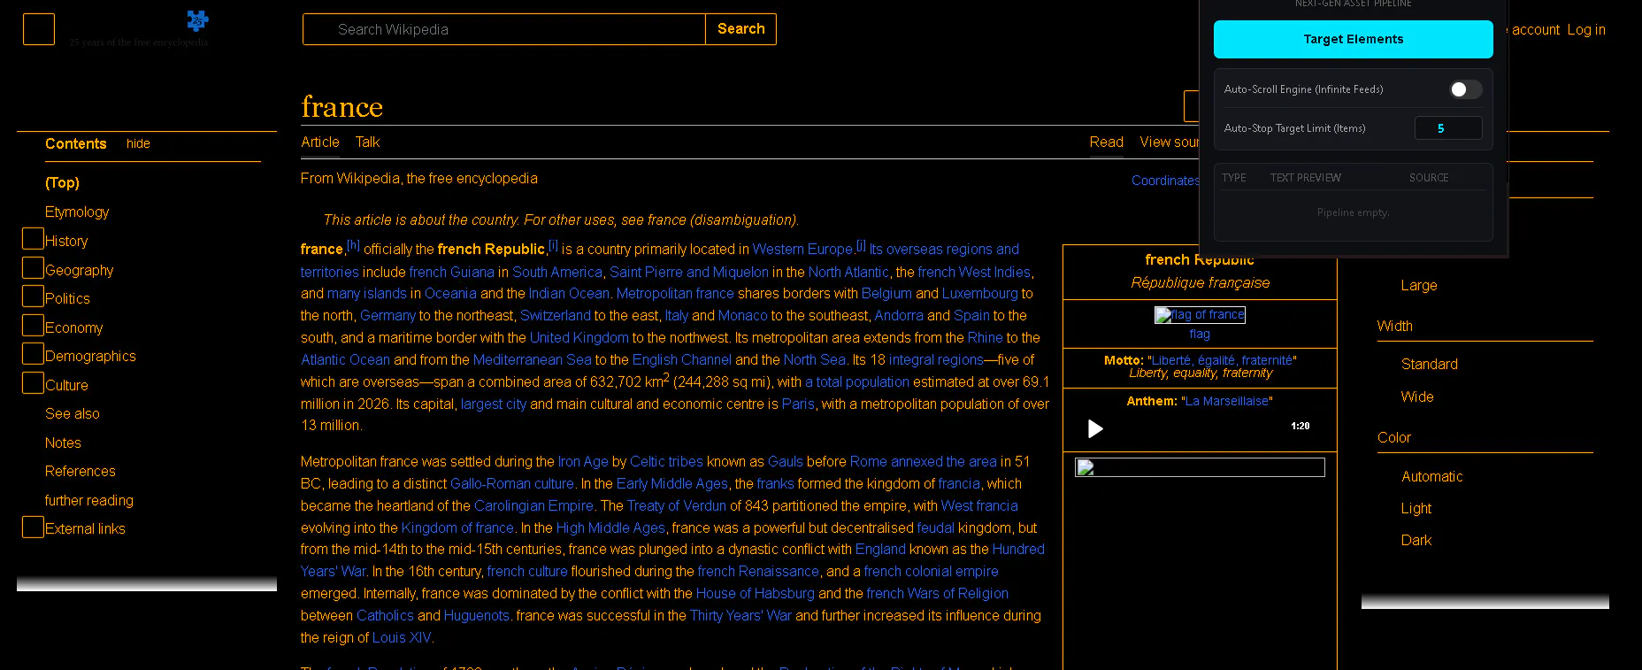Open the Paris link

[798, 404]
